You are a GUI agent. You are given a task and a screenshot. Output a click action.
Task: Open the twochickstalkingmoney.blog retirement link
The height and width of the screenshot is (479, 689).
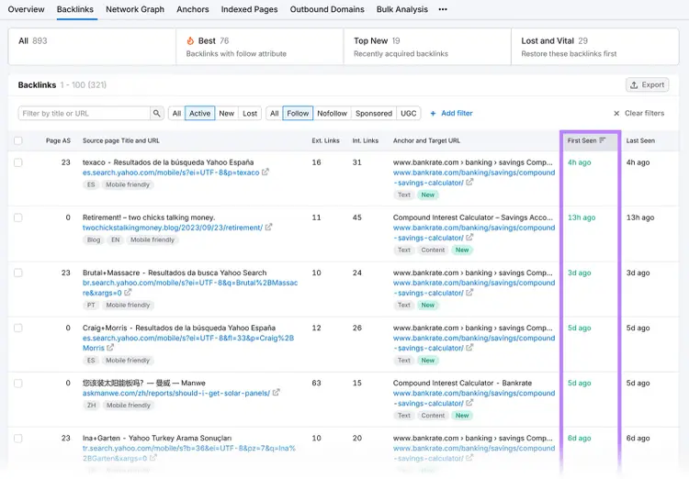[173, 228]
